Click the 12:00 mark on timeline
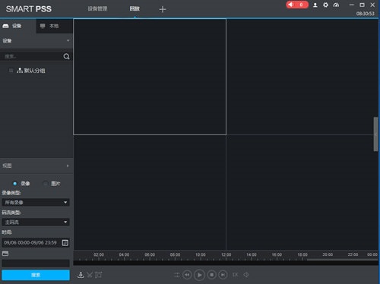The width and height of the screenshot is (380, 284). (226, 254)
